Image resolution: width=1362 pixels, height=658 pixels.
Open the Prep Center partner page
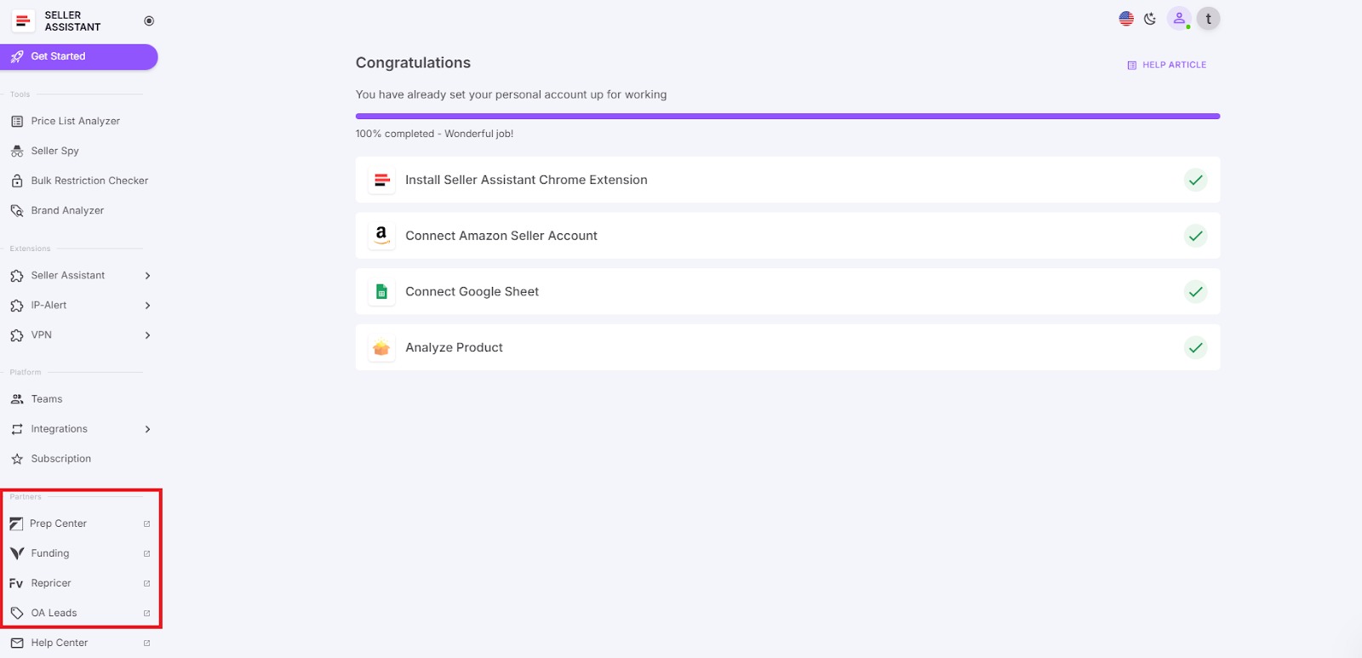pyautogui.click(x=58, y=523)
